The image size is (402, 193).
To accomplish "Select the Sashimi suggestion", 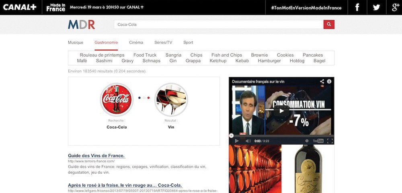I will [105, 61].
